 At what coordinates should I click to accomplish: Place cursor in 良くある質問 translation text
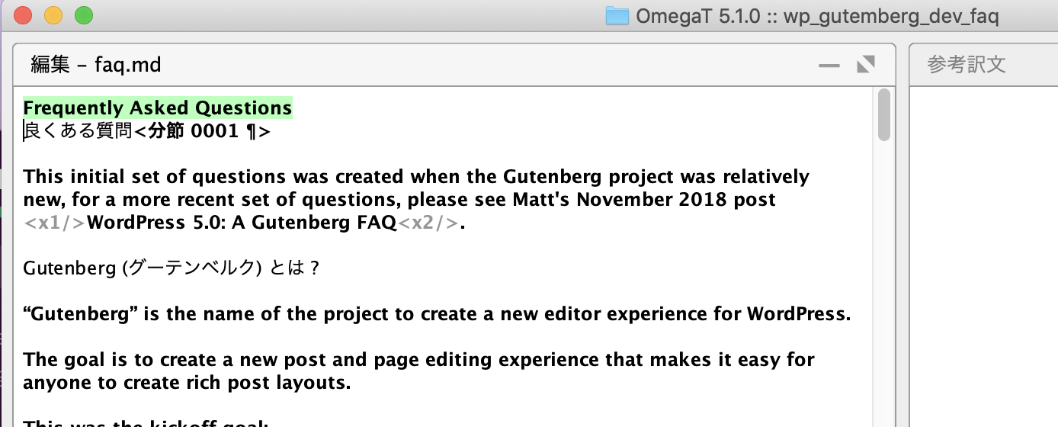(79, 132)
